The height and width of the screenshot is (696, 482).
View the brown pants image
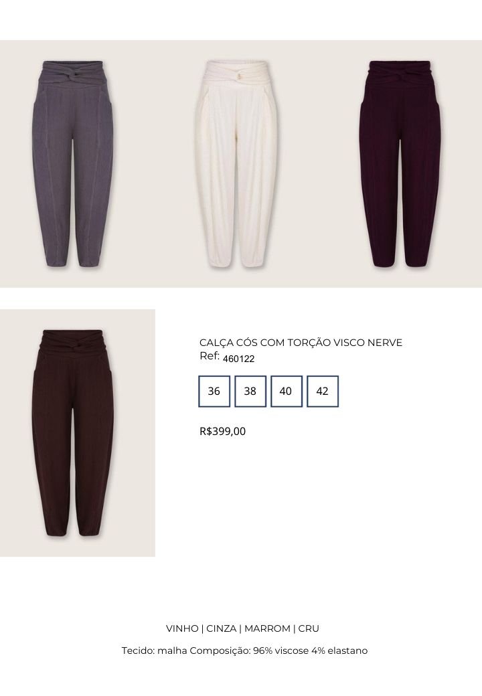(73, 433)
